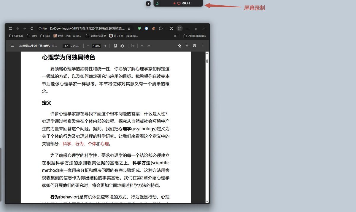The height and width of the screenshot is (212, 356).
Task: Click the red record dot indicator
Action: [x=174, y=3]
